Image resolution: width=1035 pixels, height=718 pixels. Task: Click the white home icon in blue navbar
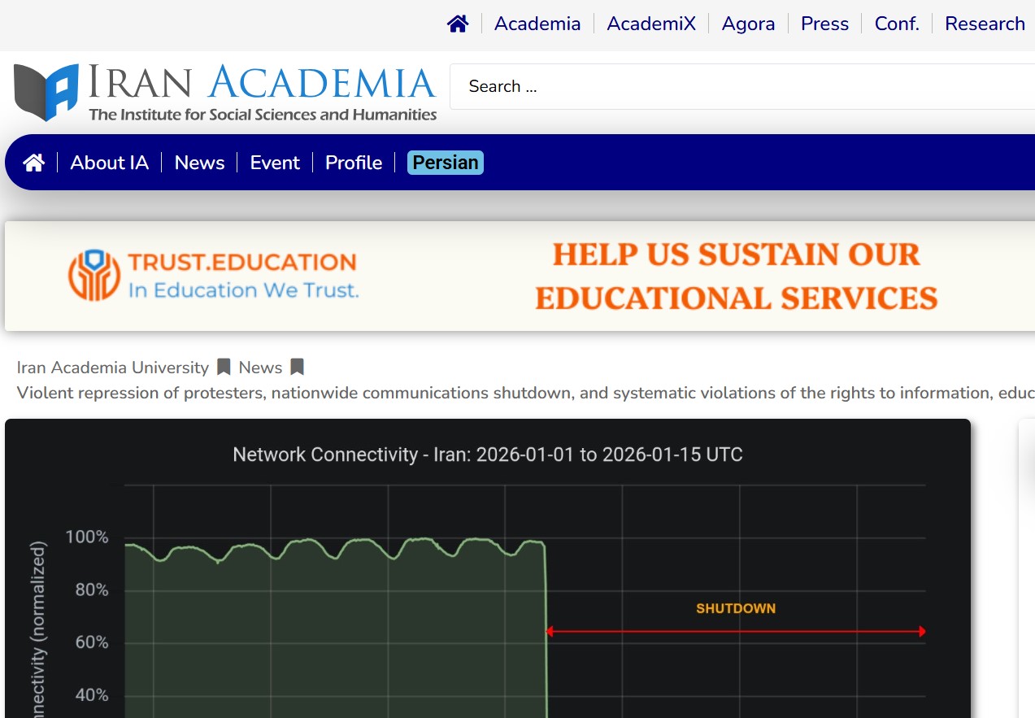(33, 163)
